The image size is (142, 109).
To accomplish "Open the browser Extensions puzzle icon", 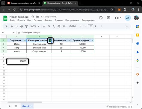I will 125,10.
